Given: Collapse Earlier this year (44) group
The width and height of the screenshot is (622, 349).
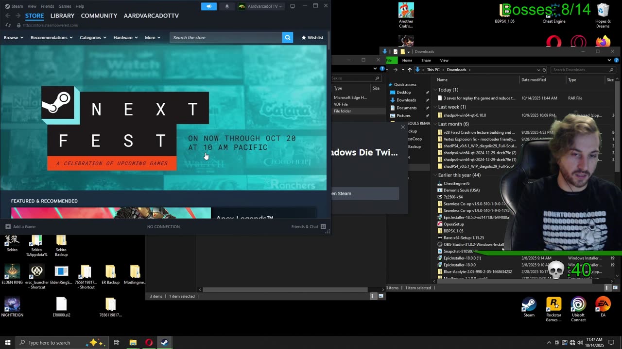Looking at the screenshot, I should (435, 175).
